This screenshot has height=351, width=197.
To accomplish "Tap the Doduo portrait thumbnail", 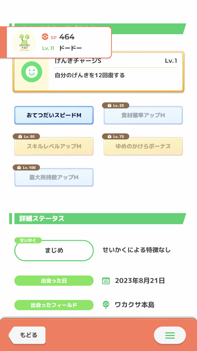I will click(x=24, y=42).
